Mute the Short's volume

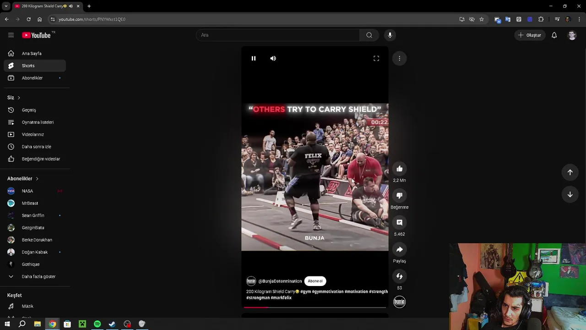[x=273, y=58]
